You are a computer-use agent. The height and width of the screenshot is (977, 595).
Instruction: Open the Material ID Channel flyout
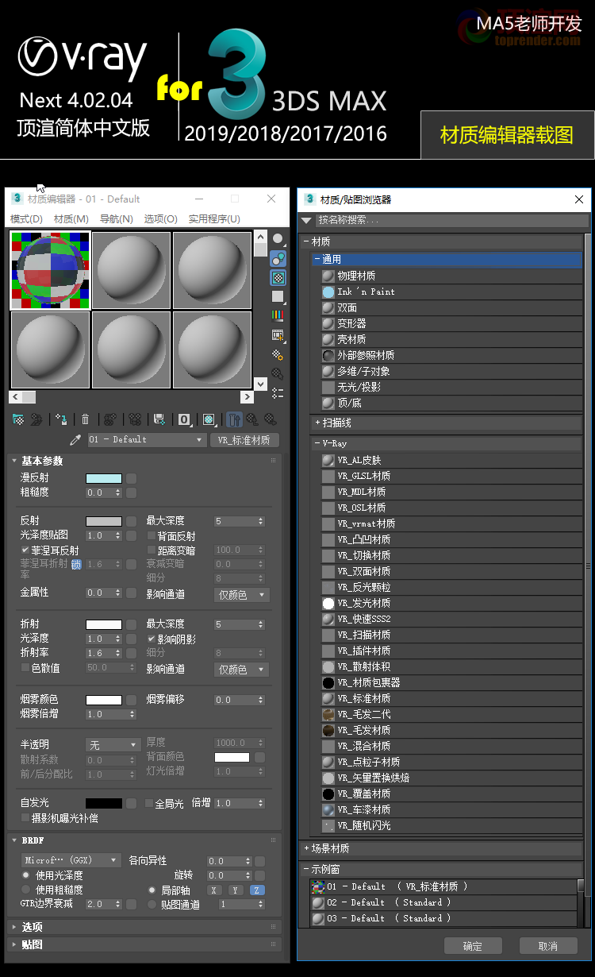click(184, 419)
